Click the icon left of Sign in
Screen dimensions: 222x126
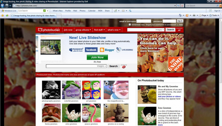pyautogui.click(x=211, y=11)
